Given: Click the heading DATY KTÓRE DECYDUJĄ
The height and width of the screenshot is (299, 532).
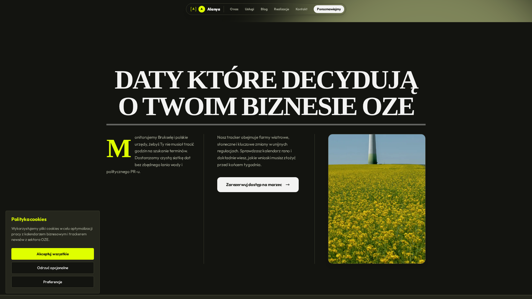Looking at the screenshot, I should pos(266,80).
